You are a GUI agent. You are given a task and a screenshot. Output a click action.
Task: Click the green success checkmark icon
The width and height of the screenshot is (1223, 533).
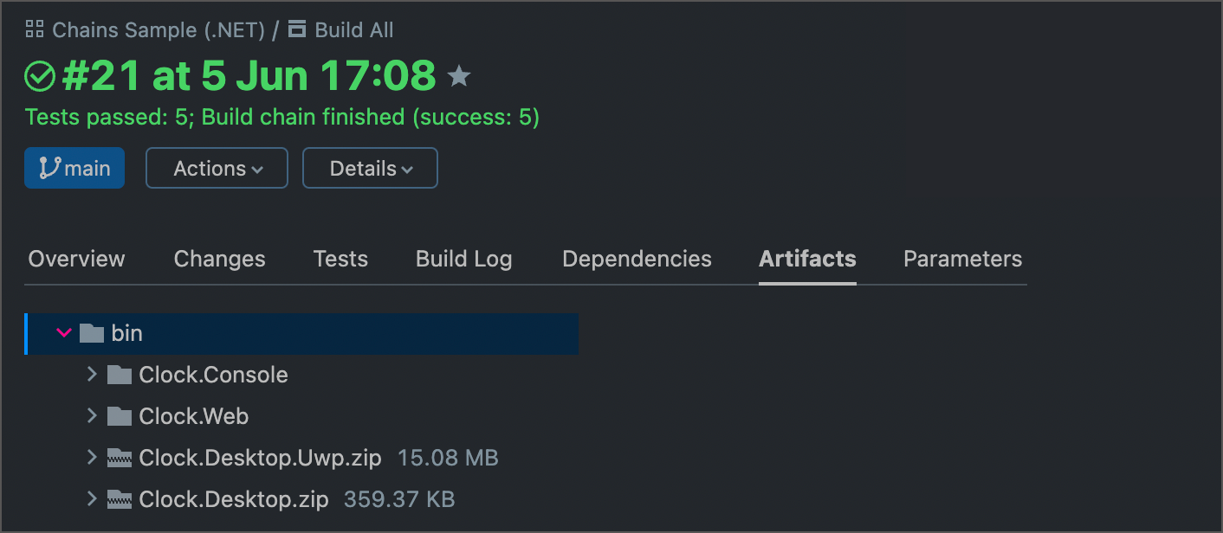click(x=39, y=76)
